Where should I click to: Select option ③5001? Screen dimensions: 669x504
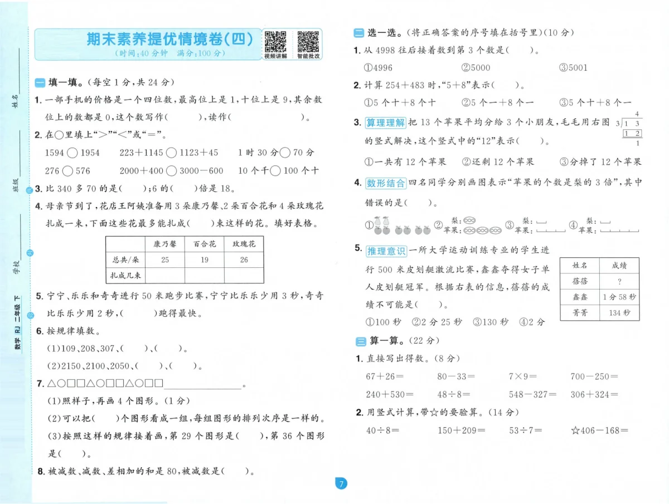573,67
